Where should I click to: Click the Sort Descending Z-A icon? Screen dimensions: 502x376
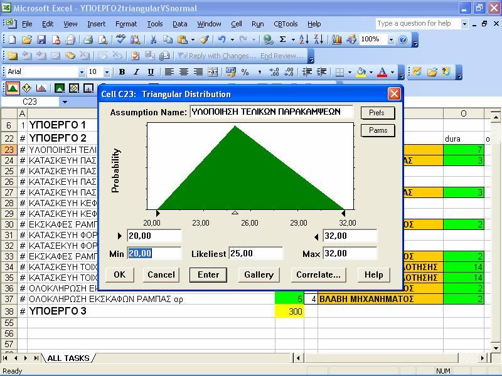pyautogui.click(x=318, y=39)
